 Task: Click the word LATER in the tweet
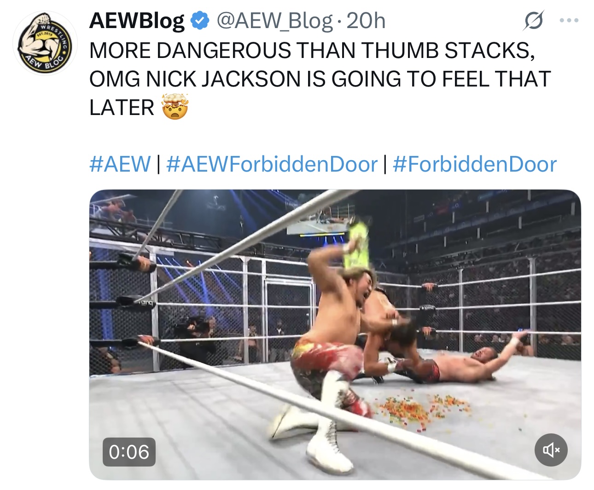pos(122,107)
